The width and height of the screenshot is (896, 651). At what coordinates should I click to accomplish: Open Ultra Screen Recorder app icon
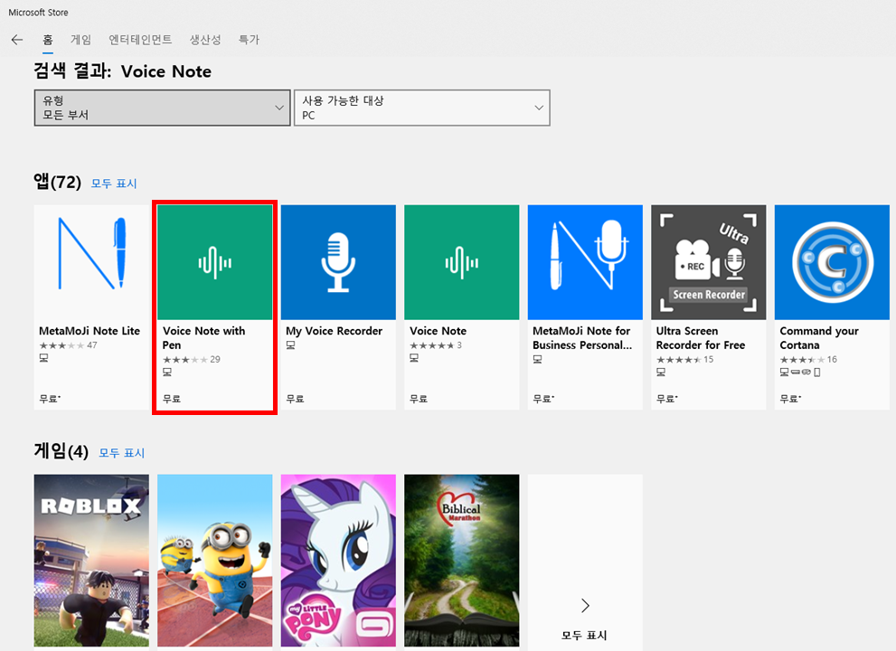709,262
